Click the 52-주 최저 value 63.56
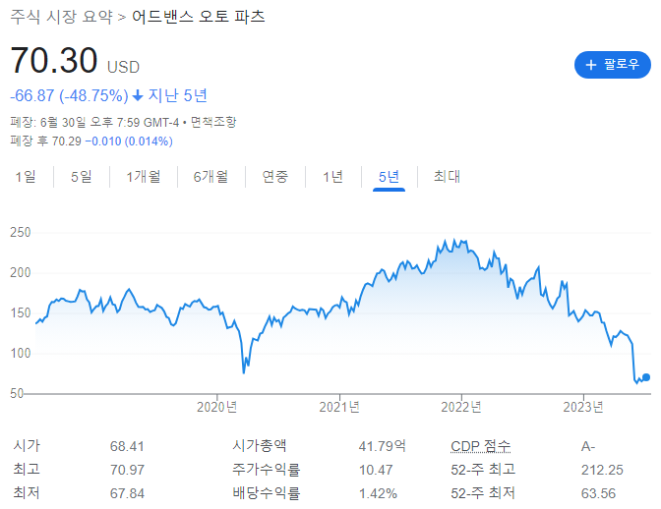 [x=599, y=493]
